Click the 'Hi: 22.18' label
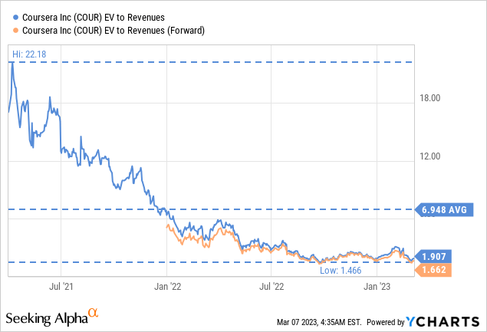 29,54
